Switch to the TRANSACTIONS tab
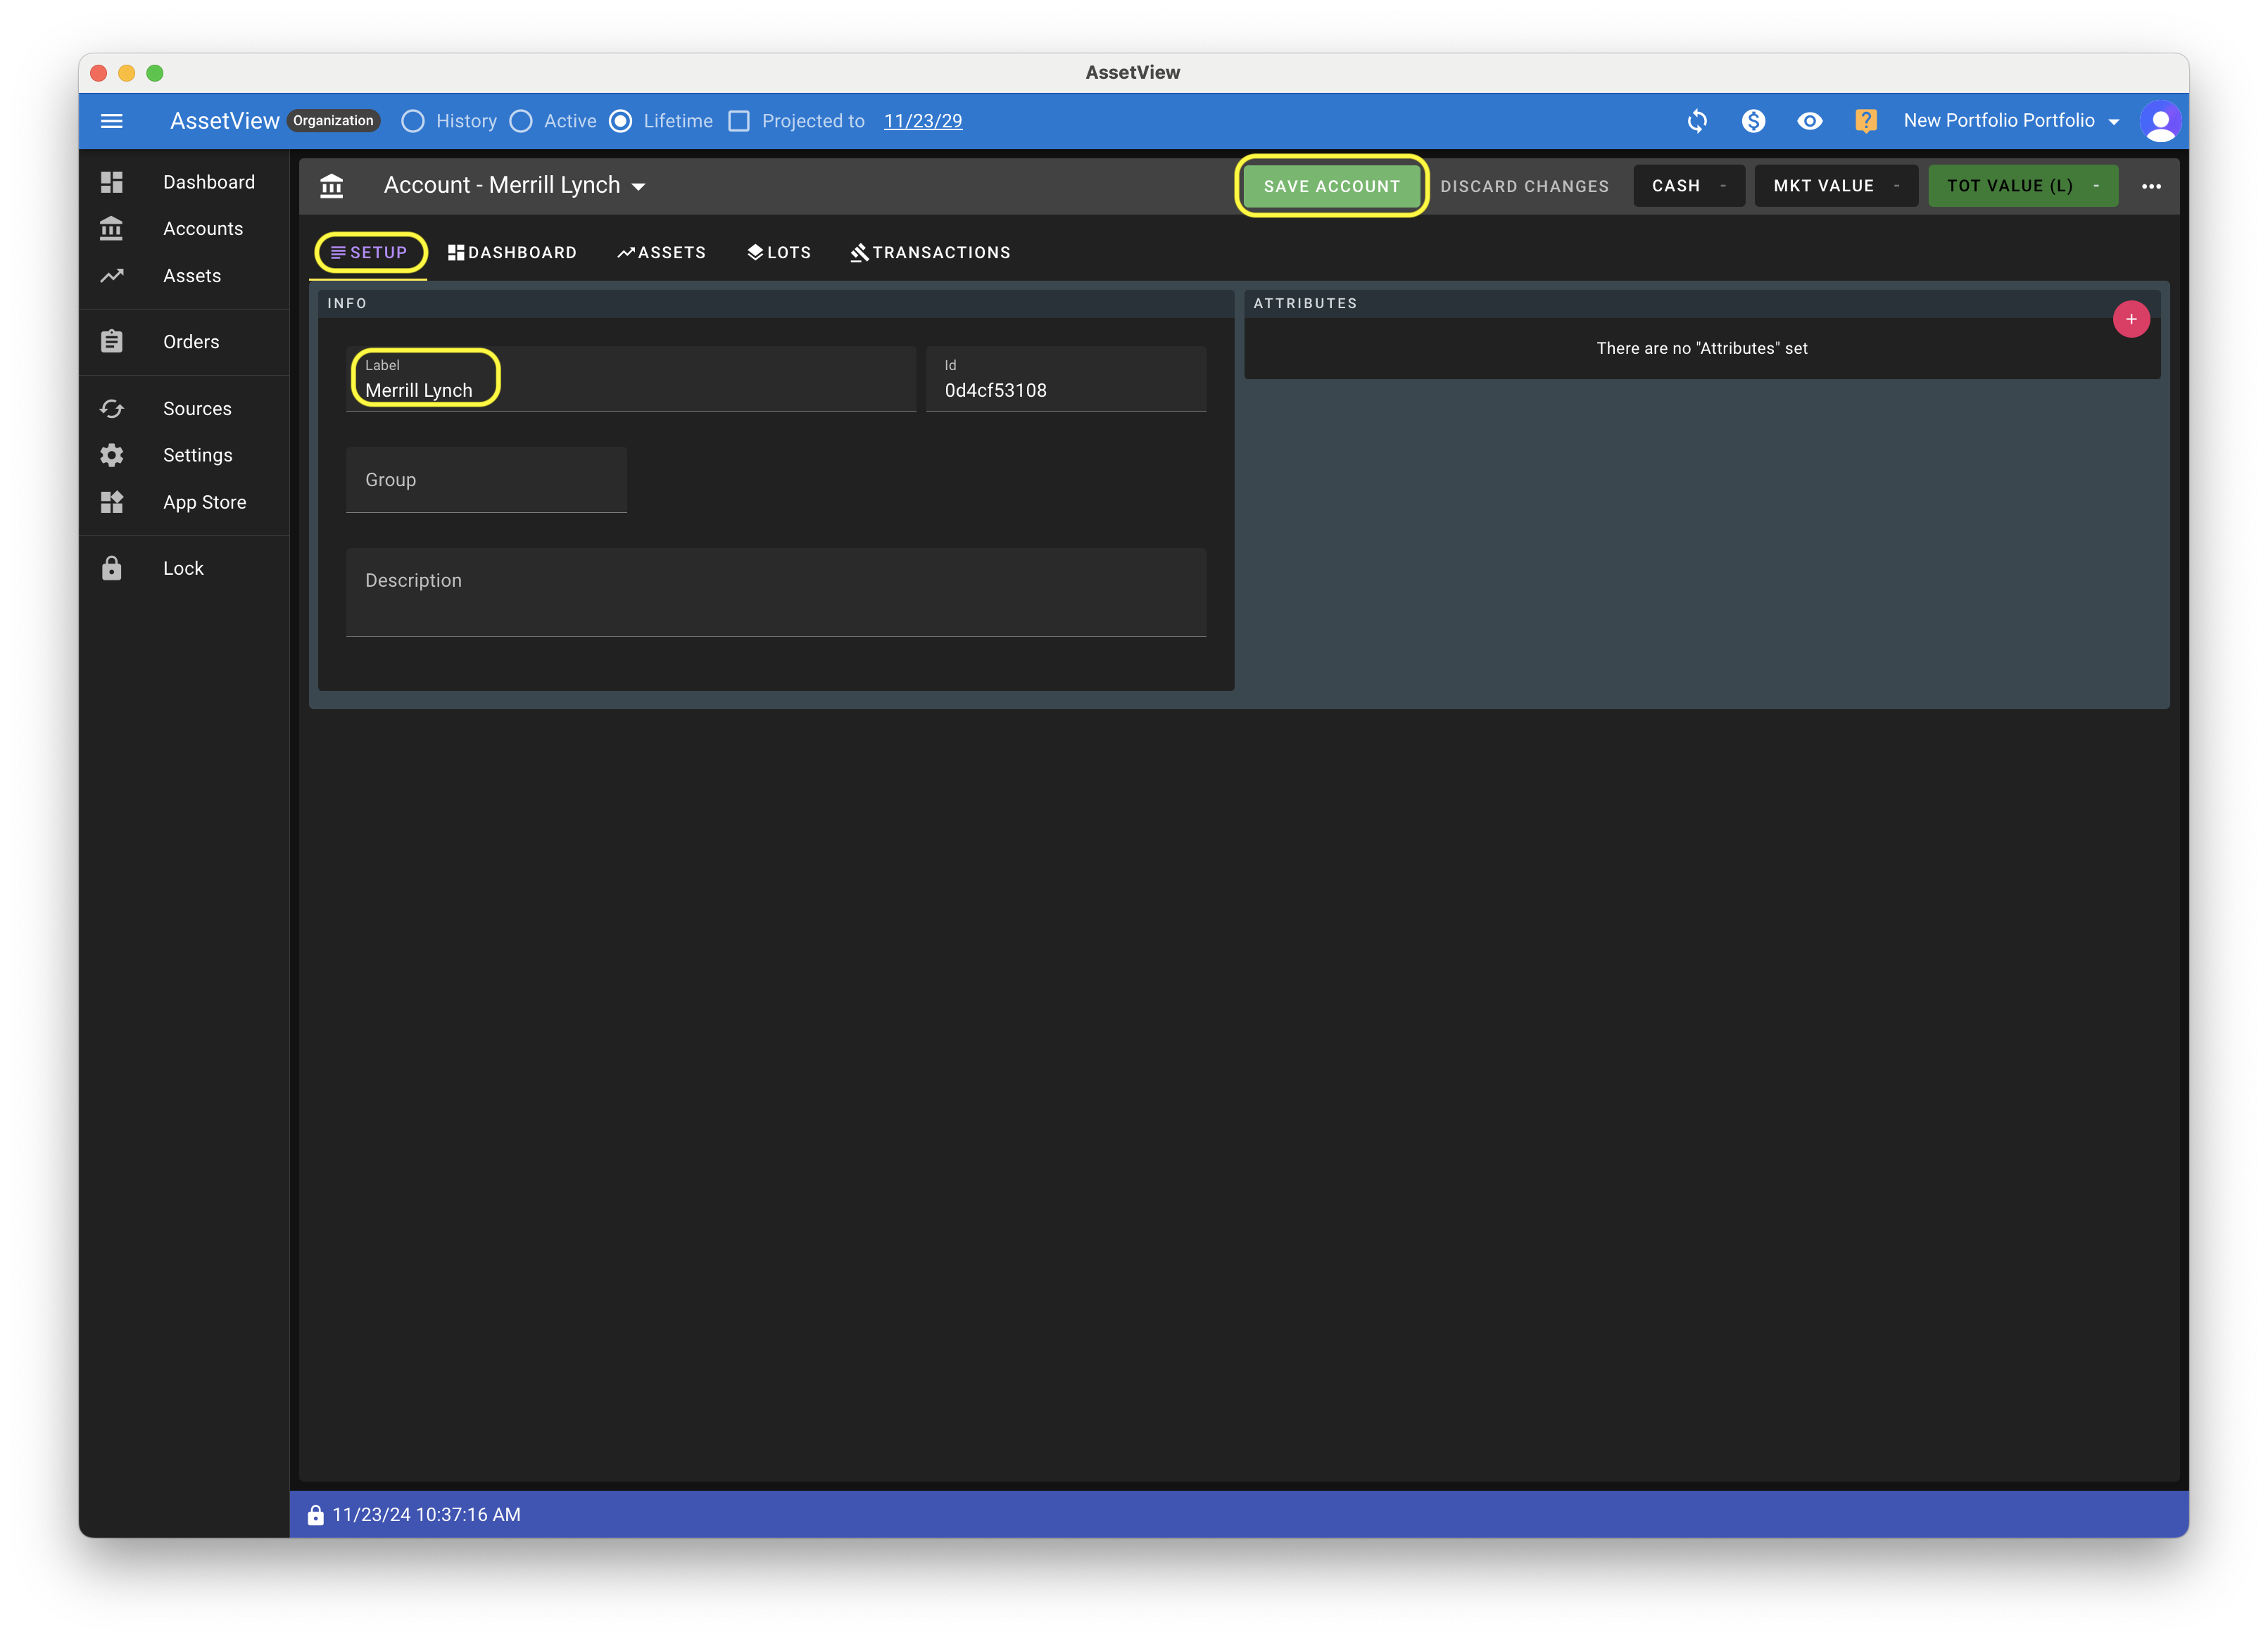The height and width of the screenshot is (1642, 2268). 930,253
